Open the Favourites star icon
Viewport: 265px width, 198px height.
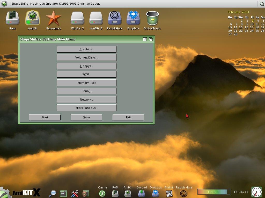53,18
